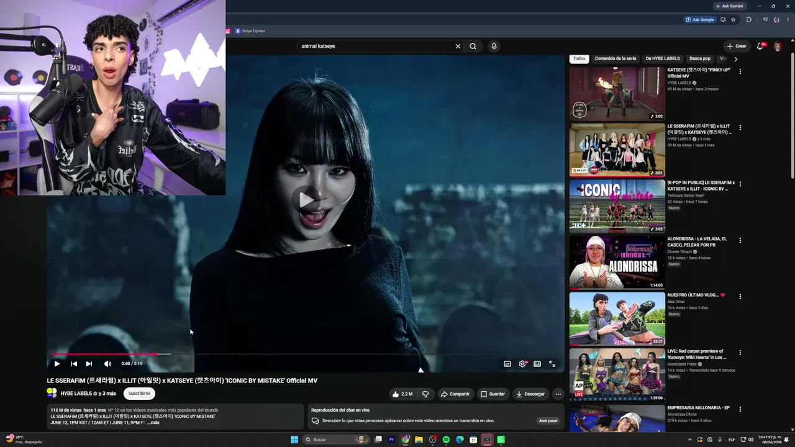The image size is (795, 447).
Task: Open the Chrome extensions puzzle icon
Action: [748, 19]
